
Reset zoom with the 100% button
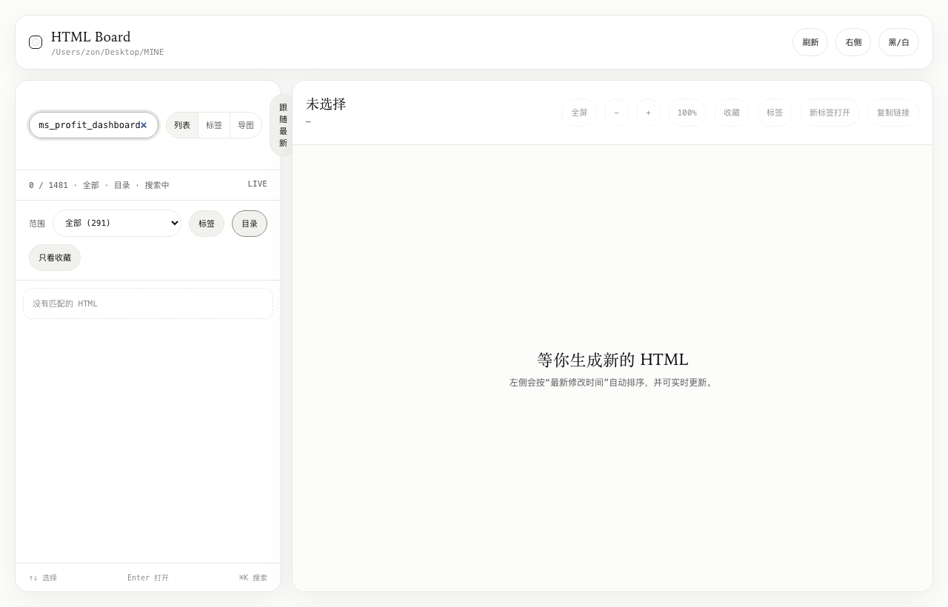[x=687, y=113]
